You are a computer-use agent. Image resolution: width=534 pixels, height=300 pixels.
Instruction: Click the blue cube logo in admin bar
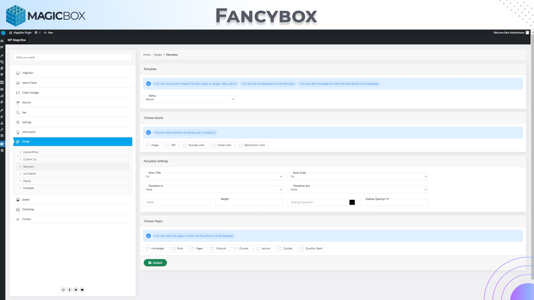pyautogui.click(x=3, y=33)
